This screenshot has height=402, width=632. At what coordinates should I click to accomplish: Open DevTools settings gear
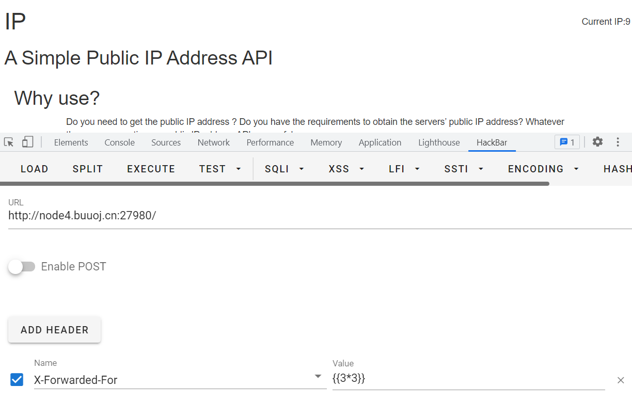[597, 142]
